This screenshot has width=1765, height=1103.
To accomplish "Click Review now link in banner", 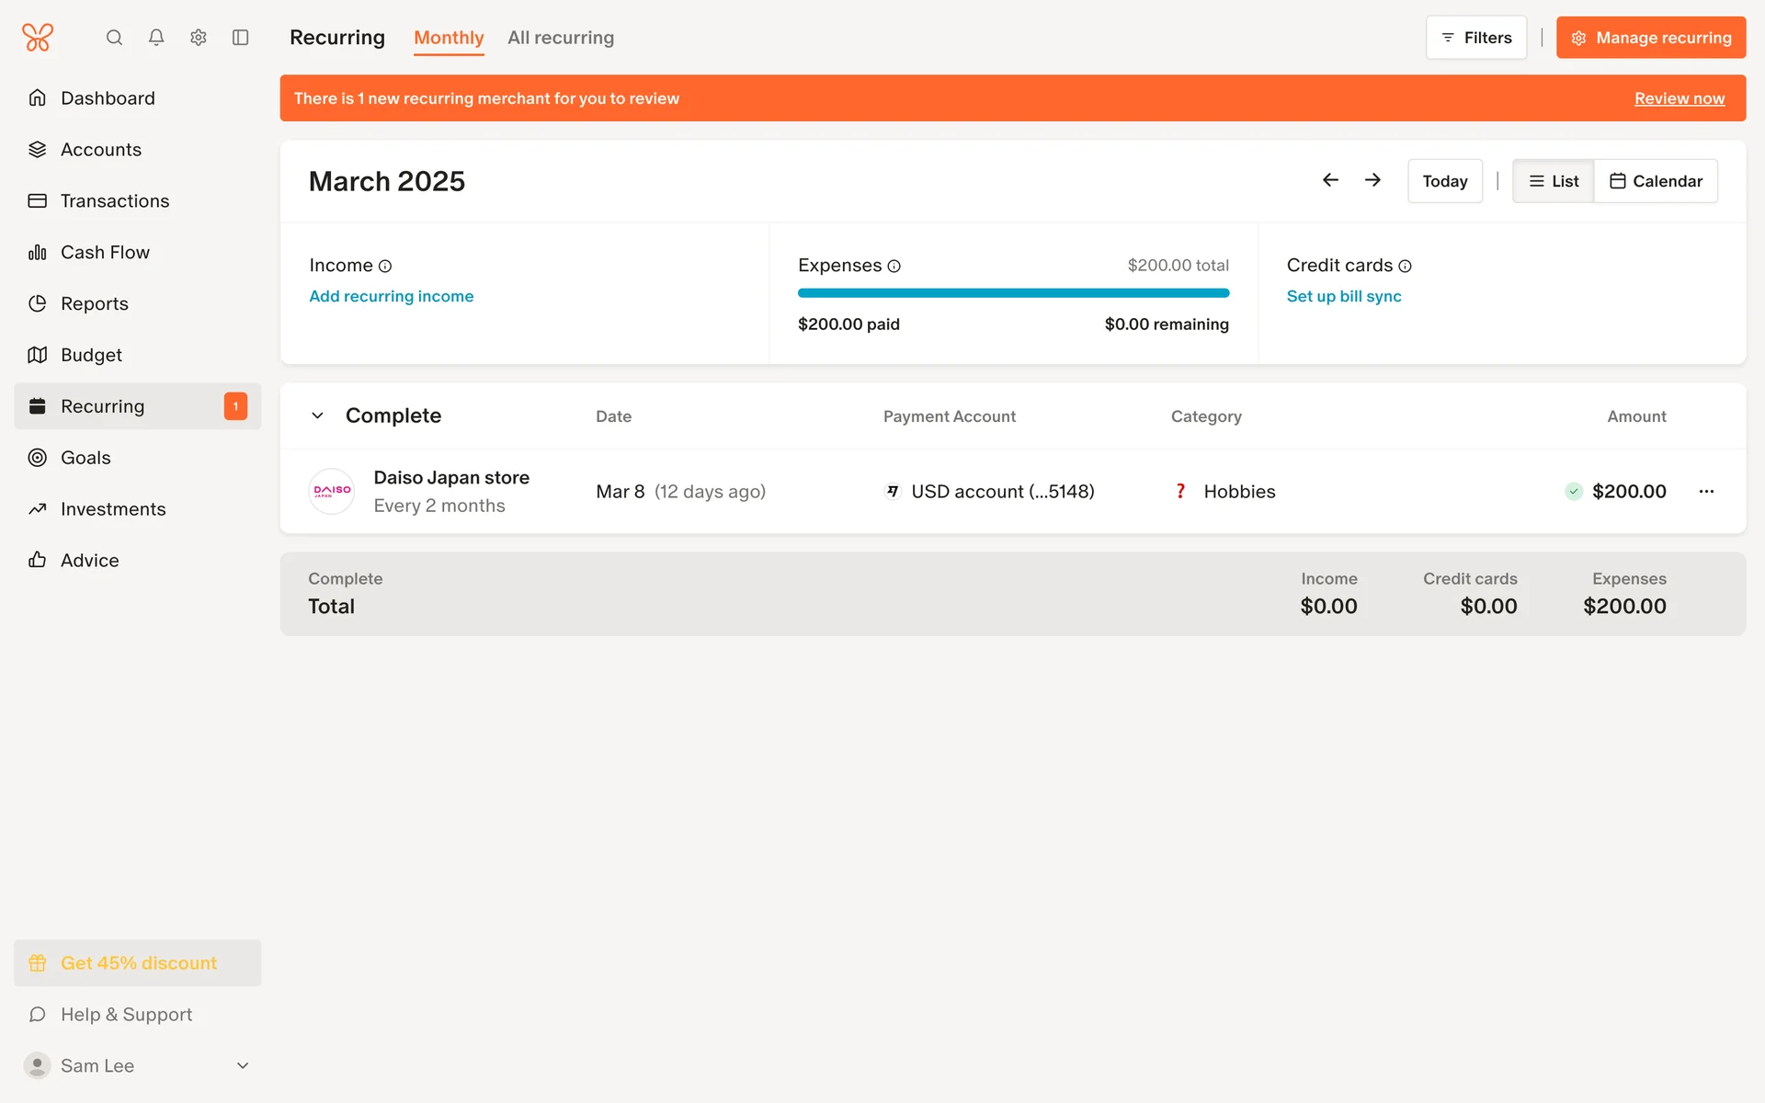I will pos(1679,98).
